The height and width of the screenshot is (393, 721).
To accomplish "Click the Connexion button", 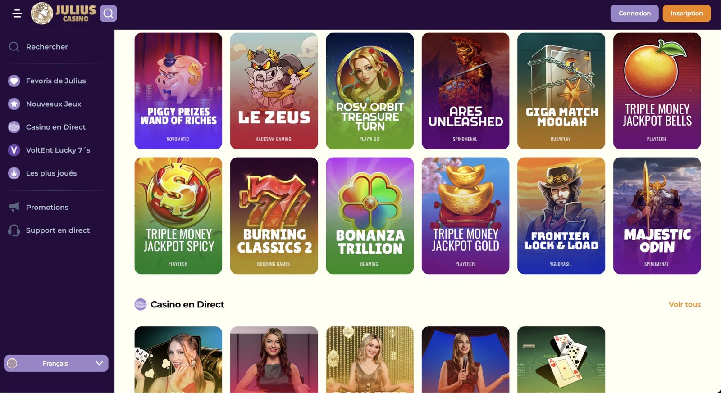I will pos(634,14).
